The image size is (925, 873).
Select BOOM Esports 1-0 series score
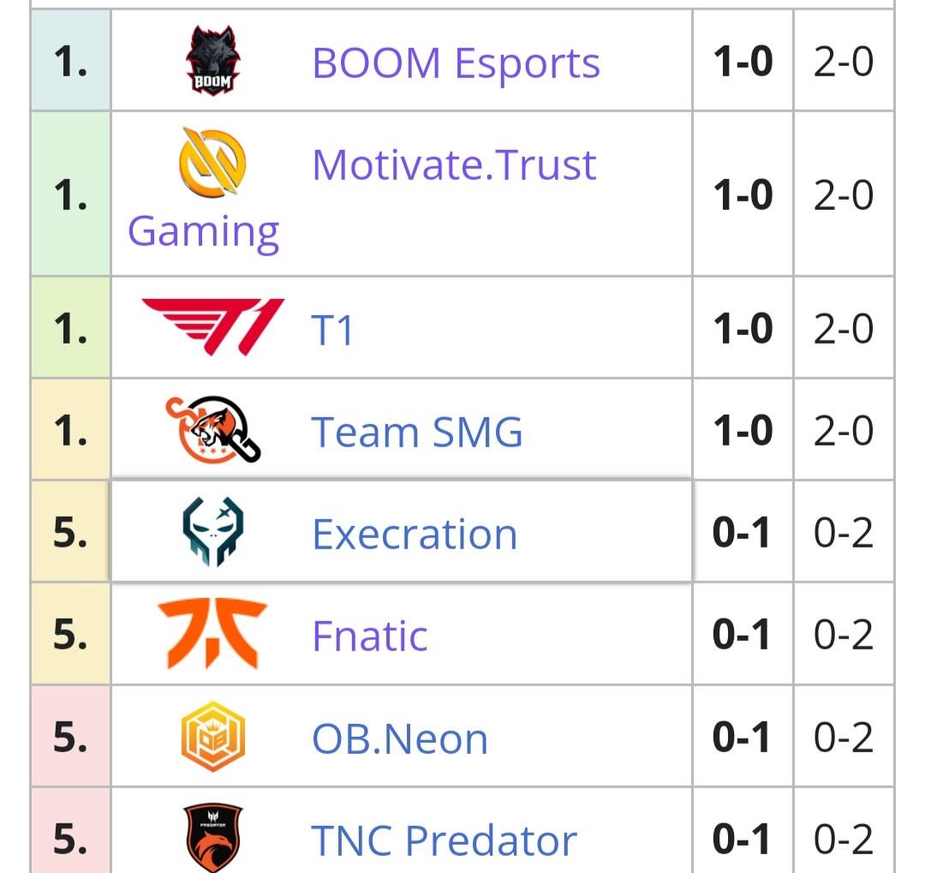pos(743,62)
